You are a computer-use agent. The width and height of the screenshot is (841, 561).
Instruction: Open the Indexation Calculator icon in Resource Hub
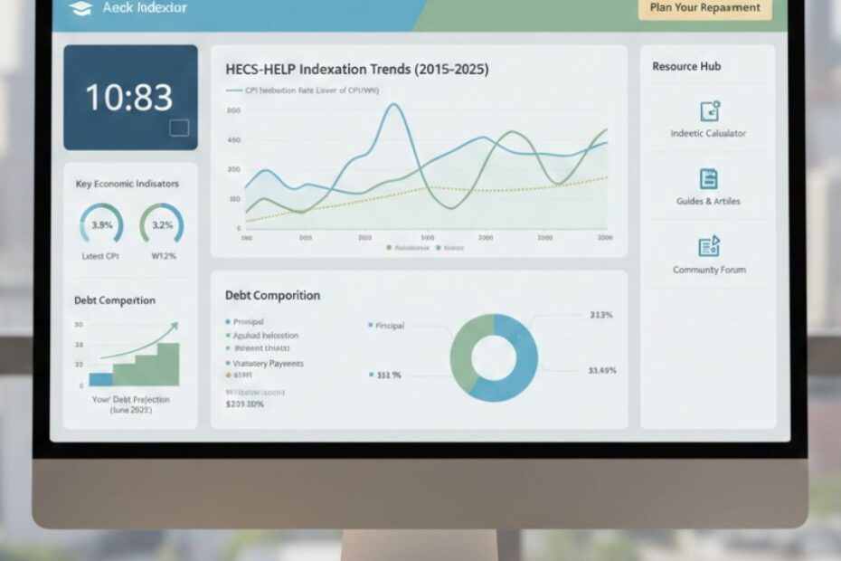point(708,111)
